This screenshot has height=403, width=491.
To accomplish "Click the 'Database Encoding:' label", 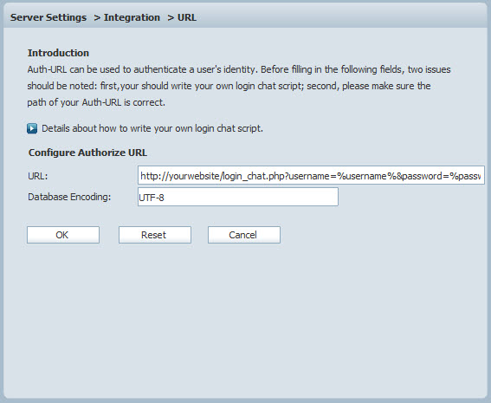I will tap(69, 197).
